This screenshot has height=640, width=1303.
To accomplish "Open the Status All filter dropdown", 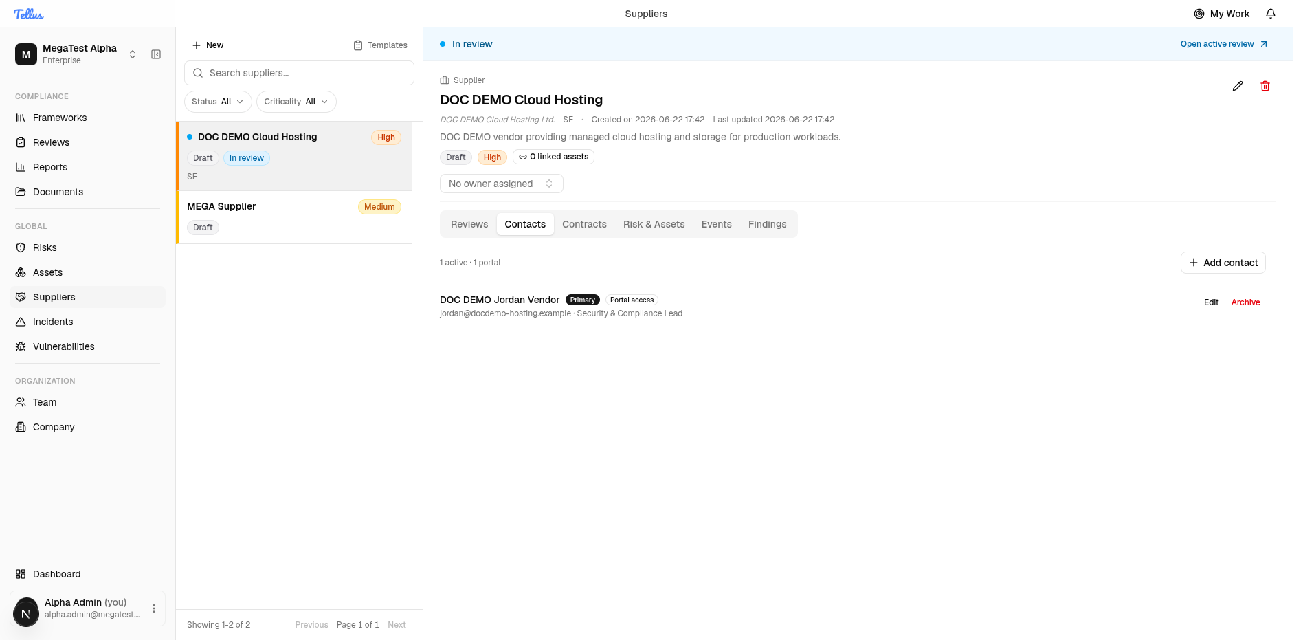I will pyautogui.click(x=218, y=102).
